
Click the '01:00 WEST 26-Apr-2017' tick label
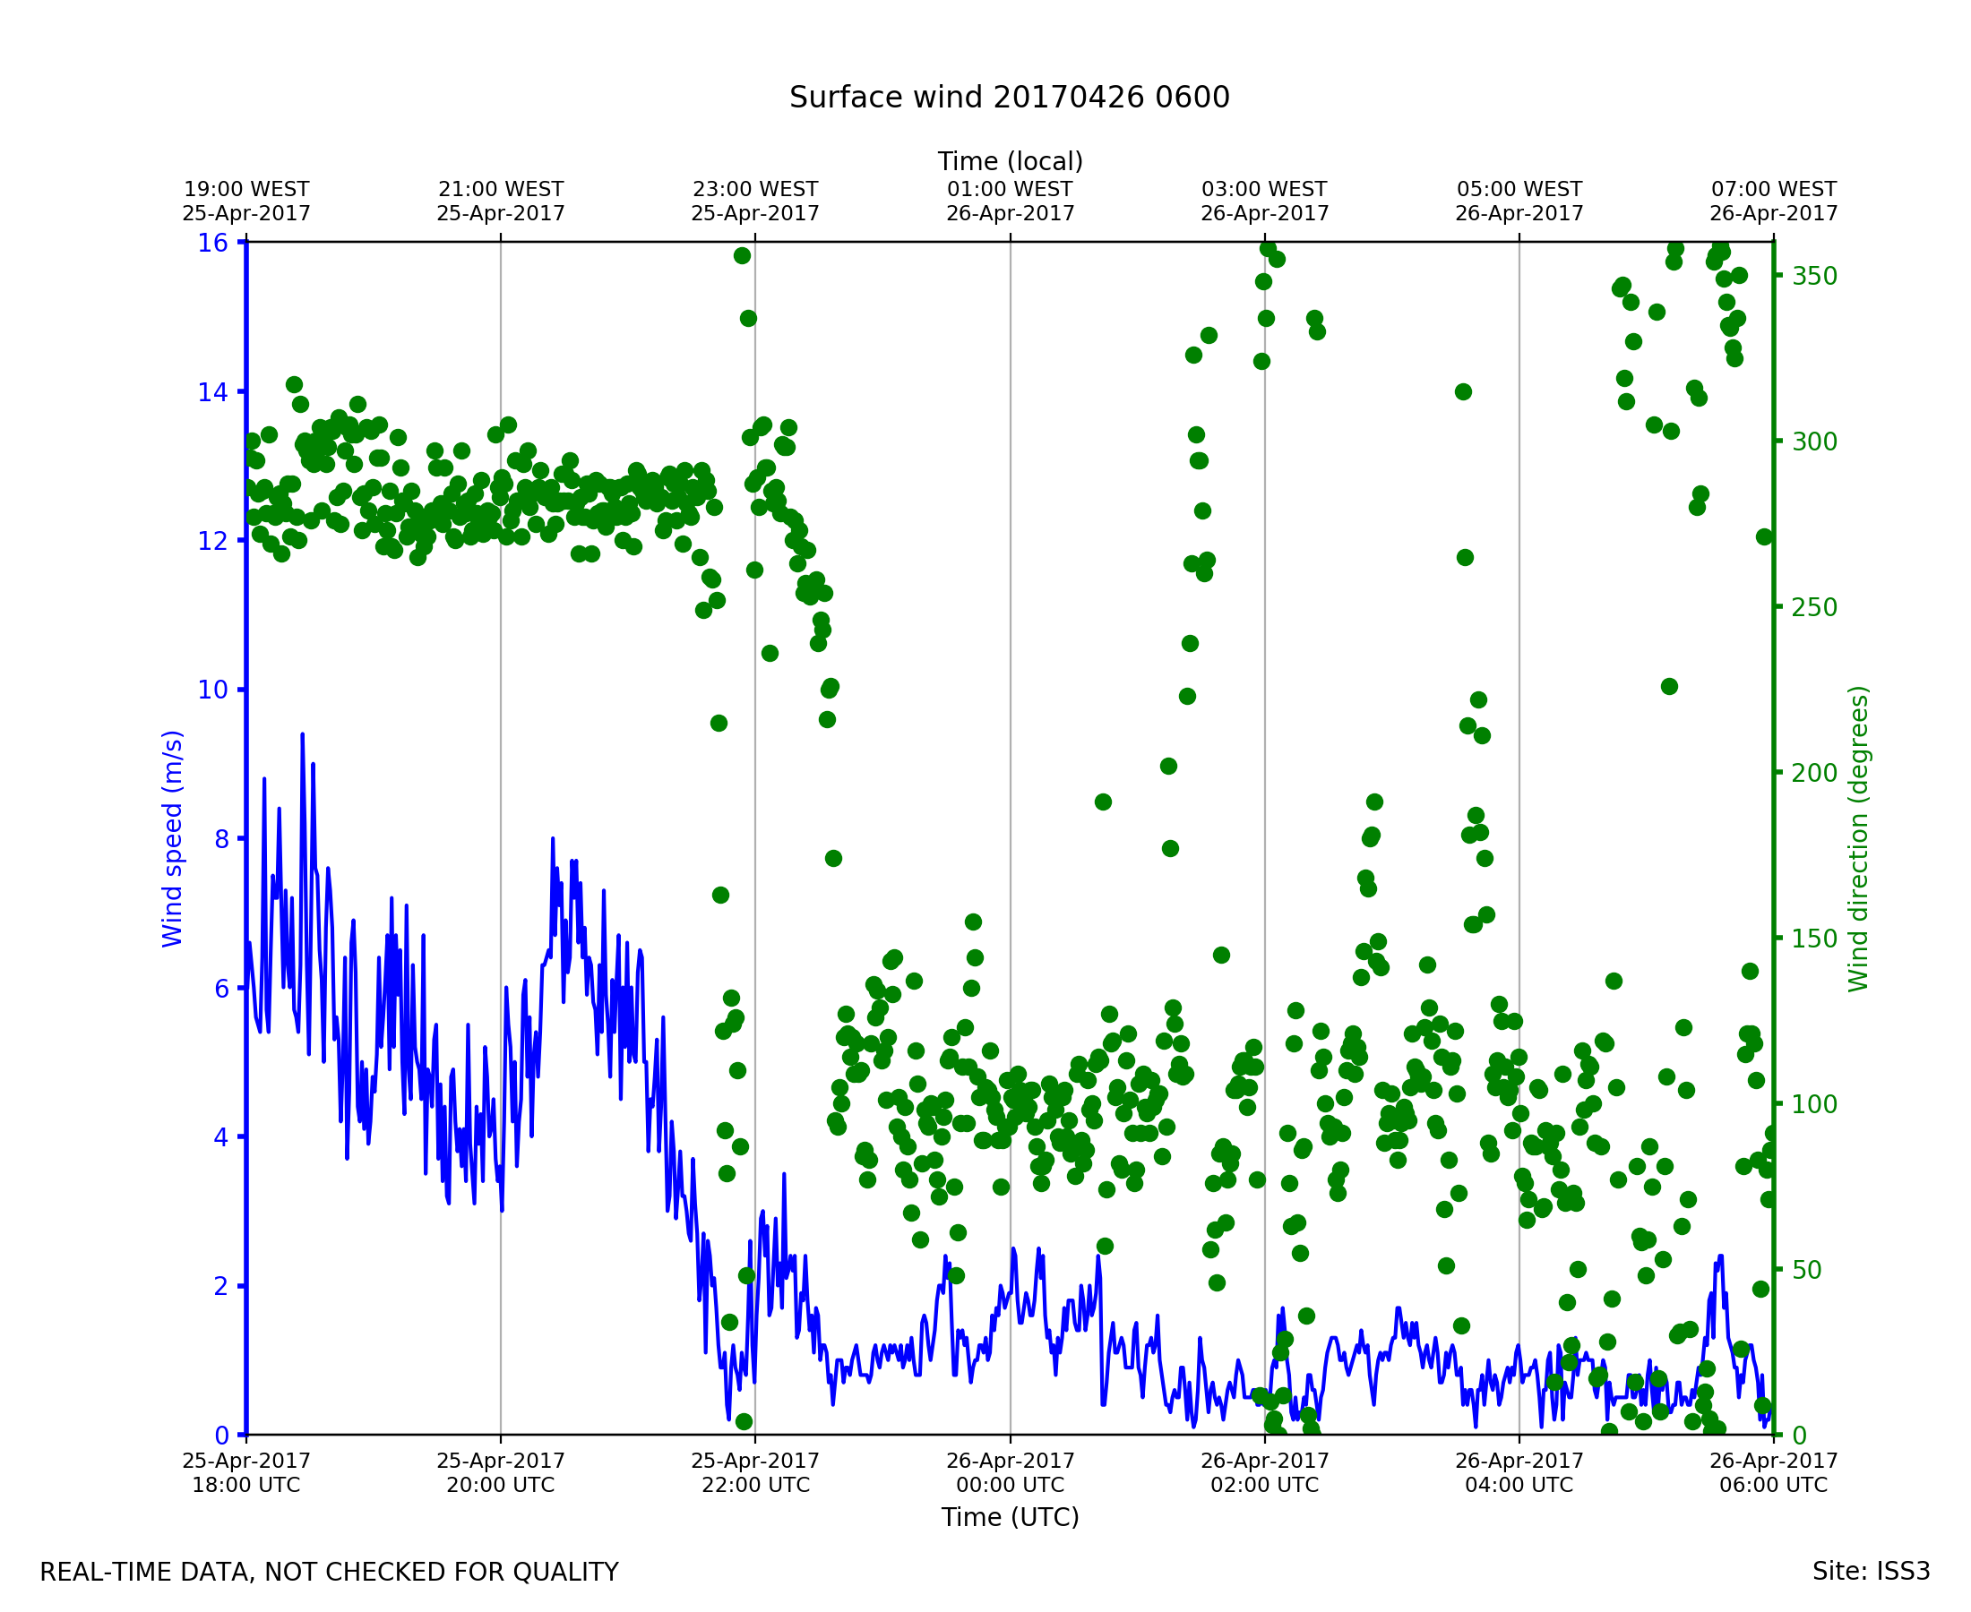1010,201
